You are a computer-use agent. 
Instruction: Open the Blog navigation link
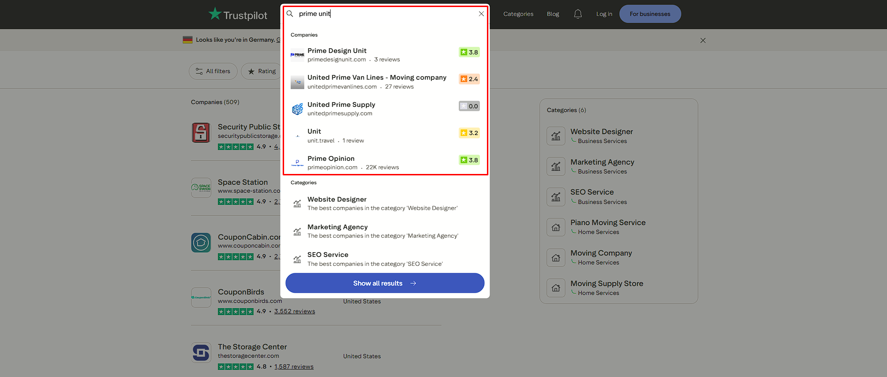coord(553,14)
